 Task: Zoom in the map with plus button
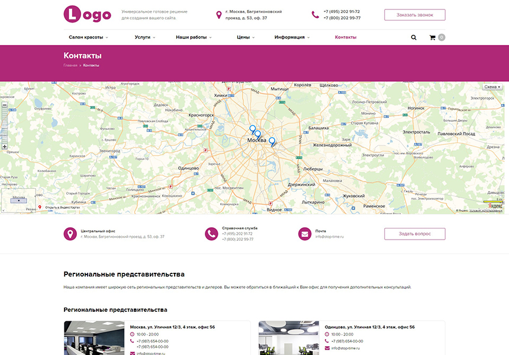click(x=5, y=146)
